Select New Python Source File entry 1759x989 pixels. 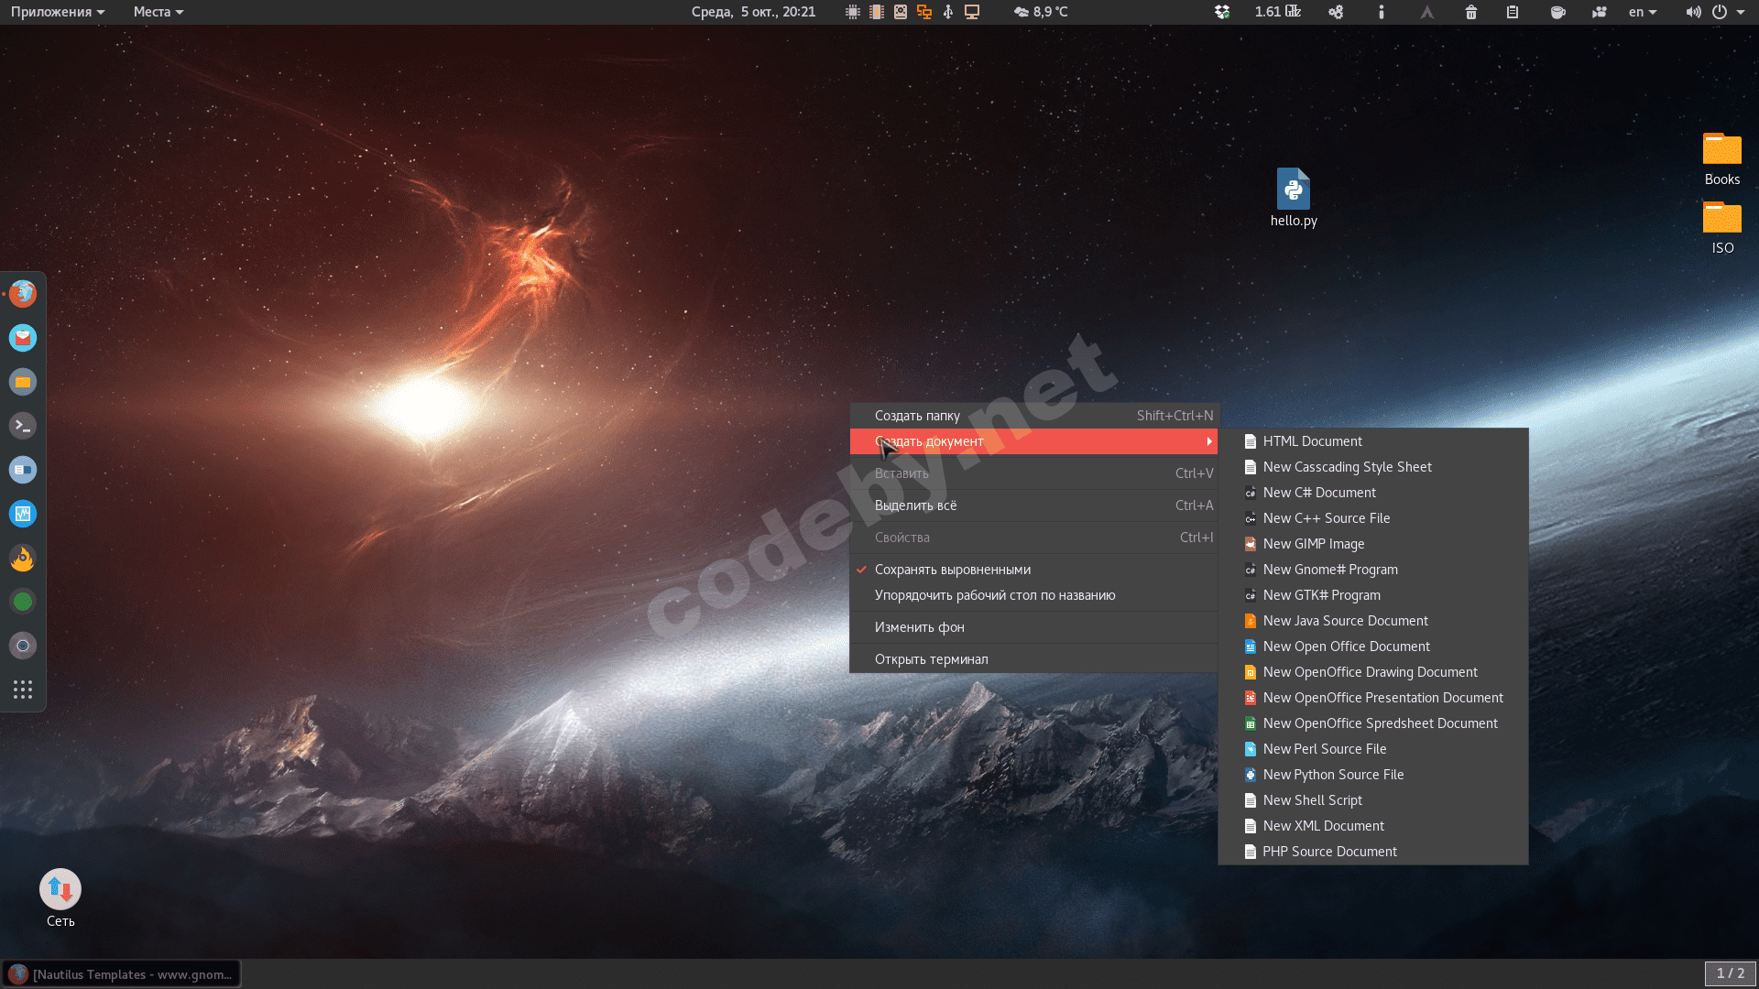click(1332, 775)
